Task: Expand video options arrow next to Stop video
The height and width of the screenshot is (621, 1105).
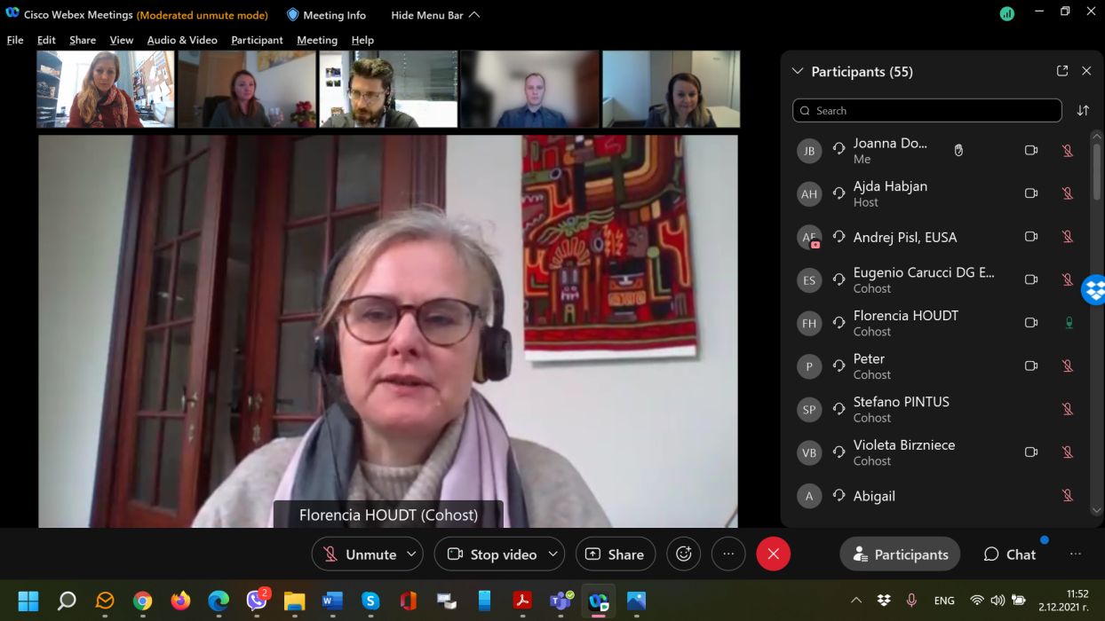Action: 552,554
